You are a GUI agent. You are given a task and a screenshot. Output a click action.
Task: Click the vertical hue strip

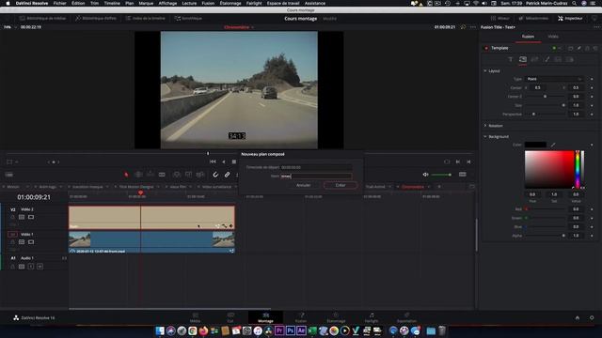tap(577, 169)
